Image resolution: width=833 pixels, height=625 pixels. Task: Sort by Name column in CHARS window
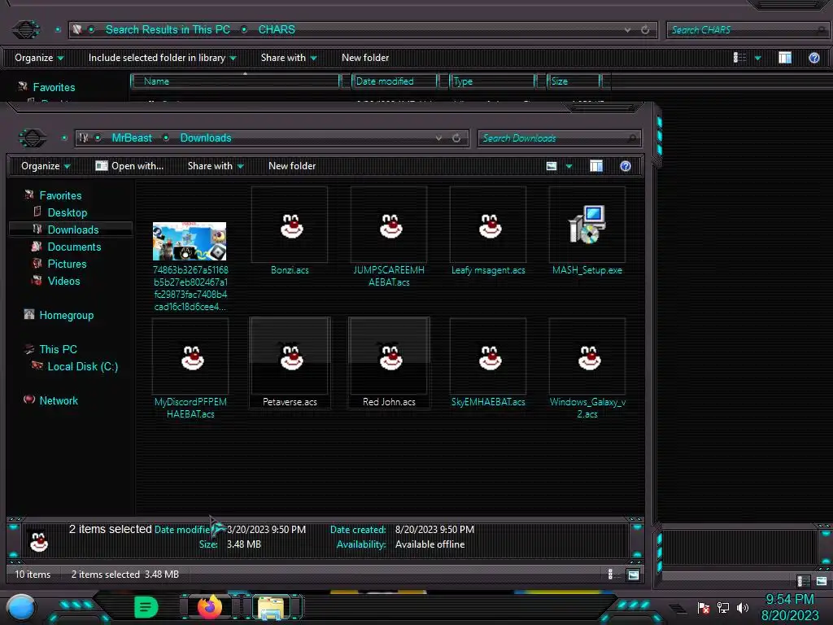235,81
